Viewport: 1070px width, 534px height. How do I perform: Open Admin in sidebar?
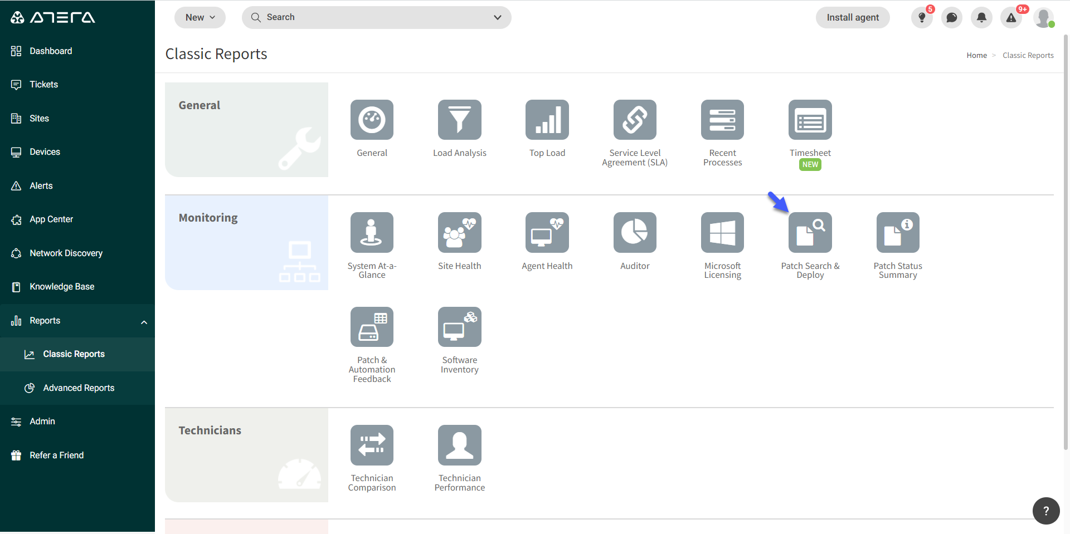point(77,422)
